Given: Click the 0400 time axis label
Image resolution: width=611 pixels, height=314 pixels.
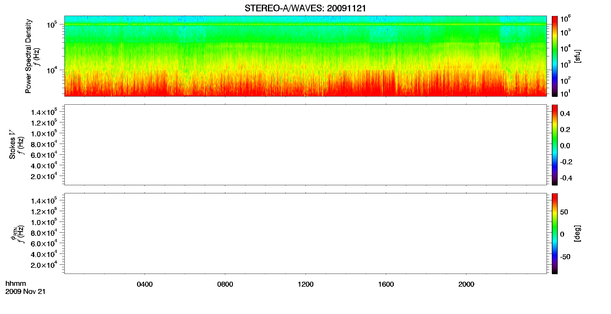Looking at the screenshot, I should click(145, 284).
